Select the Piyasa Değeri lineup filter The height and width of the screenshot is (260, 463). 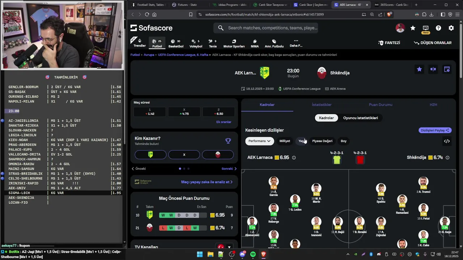[x=322, y=141]
